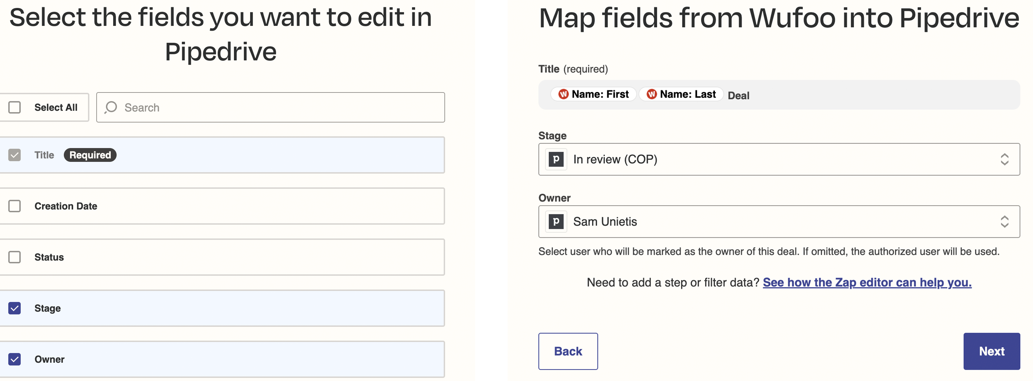Select the "Name: Last" mapped field tag
Viewport: 1033px width, 381px height.
[x=680, y=94]
